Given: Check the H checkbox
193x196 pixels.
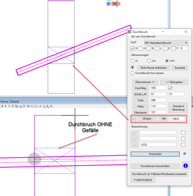Looking at the screenshot, I should click(140, 49).
